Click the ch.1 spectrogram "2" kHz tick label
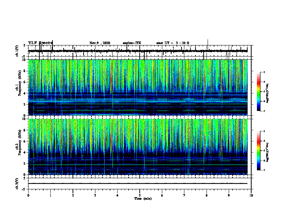283x219 pixels. [x=25, y=104]
